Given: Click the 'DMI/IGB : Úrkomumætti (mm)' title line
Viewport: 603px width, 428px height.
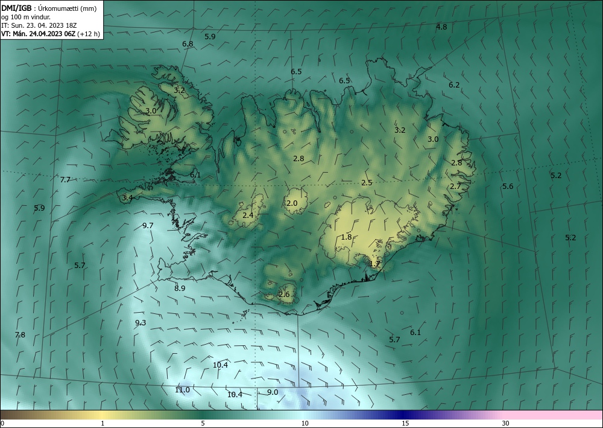Looking at the screenshot, I should (49, 8).
